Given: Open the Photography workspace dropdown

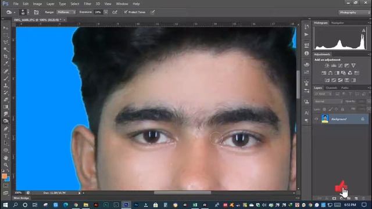Looking at the screenshot, I should [x=354, y=12].
